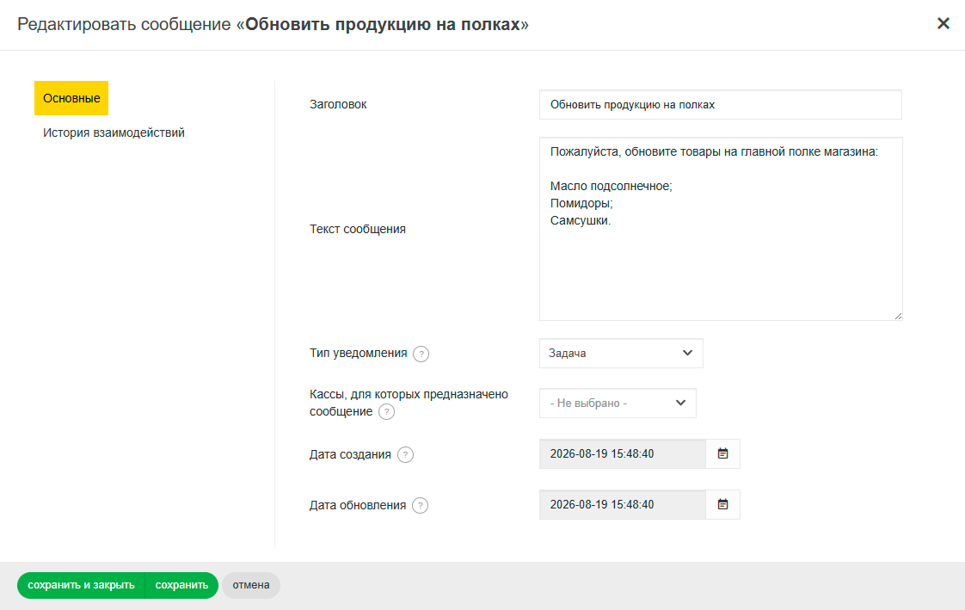Click help icon beside Дата создания
The image size is (965, 610).
(406, 455)
